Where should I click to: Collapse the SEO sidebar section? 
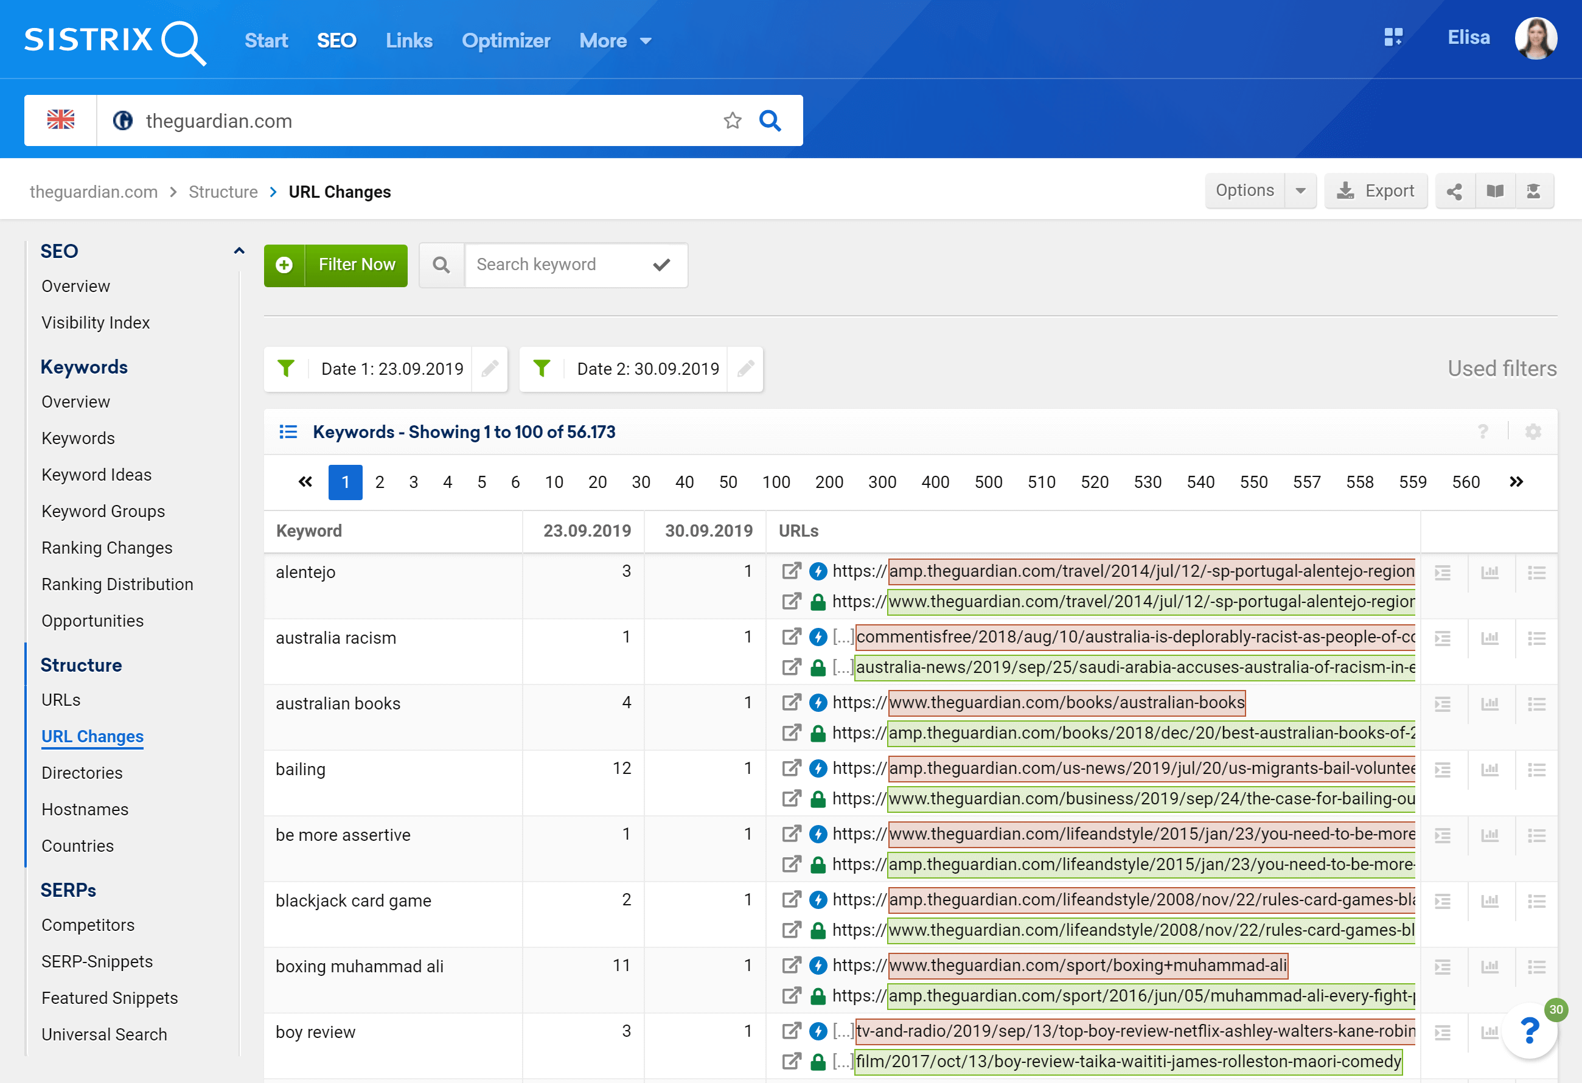[x=239, y=251]
